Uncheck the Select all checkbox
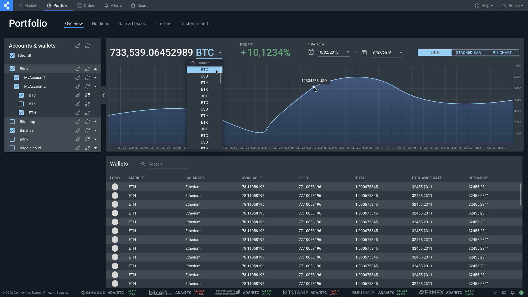The width and height of the screenshot is (528, 297). coord(12,56)
